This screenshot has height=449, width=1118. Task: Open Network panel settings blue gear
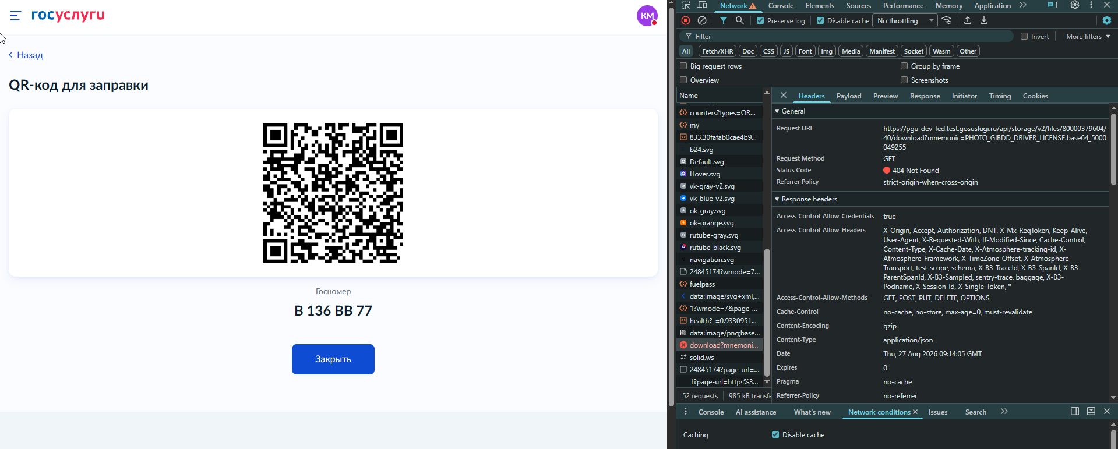pos(1107,20)
